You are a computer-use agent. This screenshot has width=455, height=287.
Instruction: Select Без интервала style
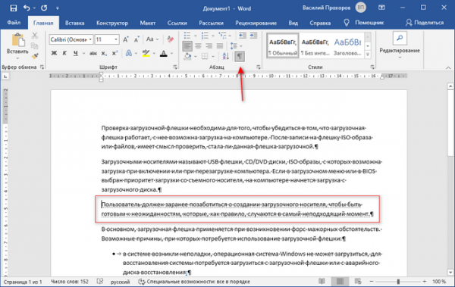[315, 45]
